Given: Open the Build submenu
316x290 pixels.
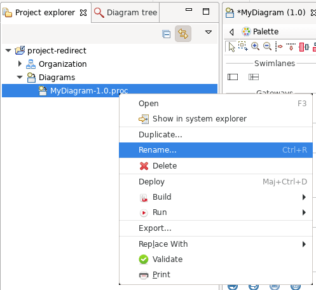Looking at the screenshot, I should point(216,197).
